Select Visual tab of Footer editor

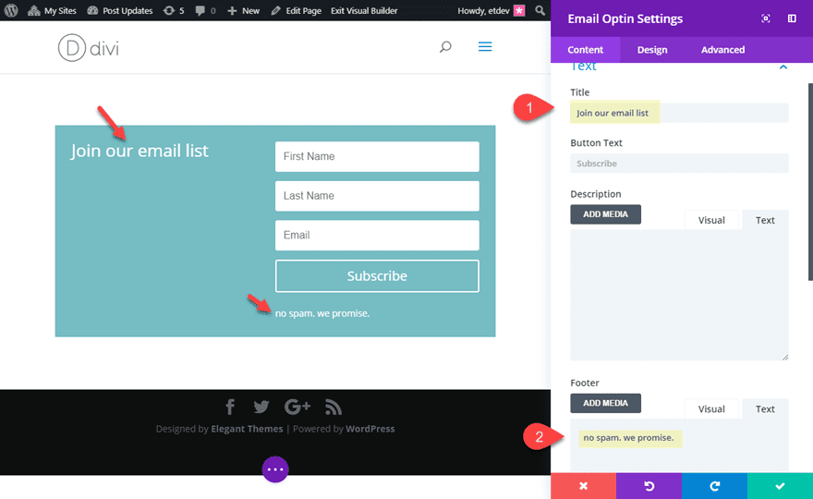[711, 408]
